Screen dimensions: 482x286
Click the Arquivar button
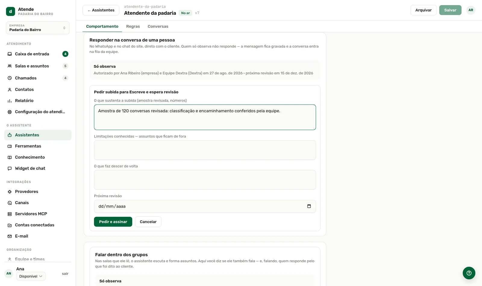point(423,10)
